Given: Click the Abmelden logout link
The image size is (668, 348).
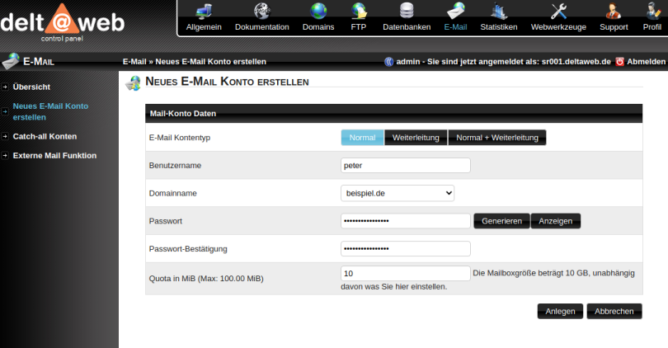Looking at the screenshot, I should pos(646,62).
